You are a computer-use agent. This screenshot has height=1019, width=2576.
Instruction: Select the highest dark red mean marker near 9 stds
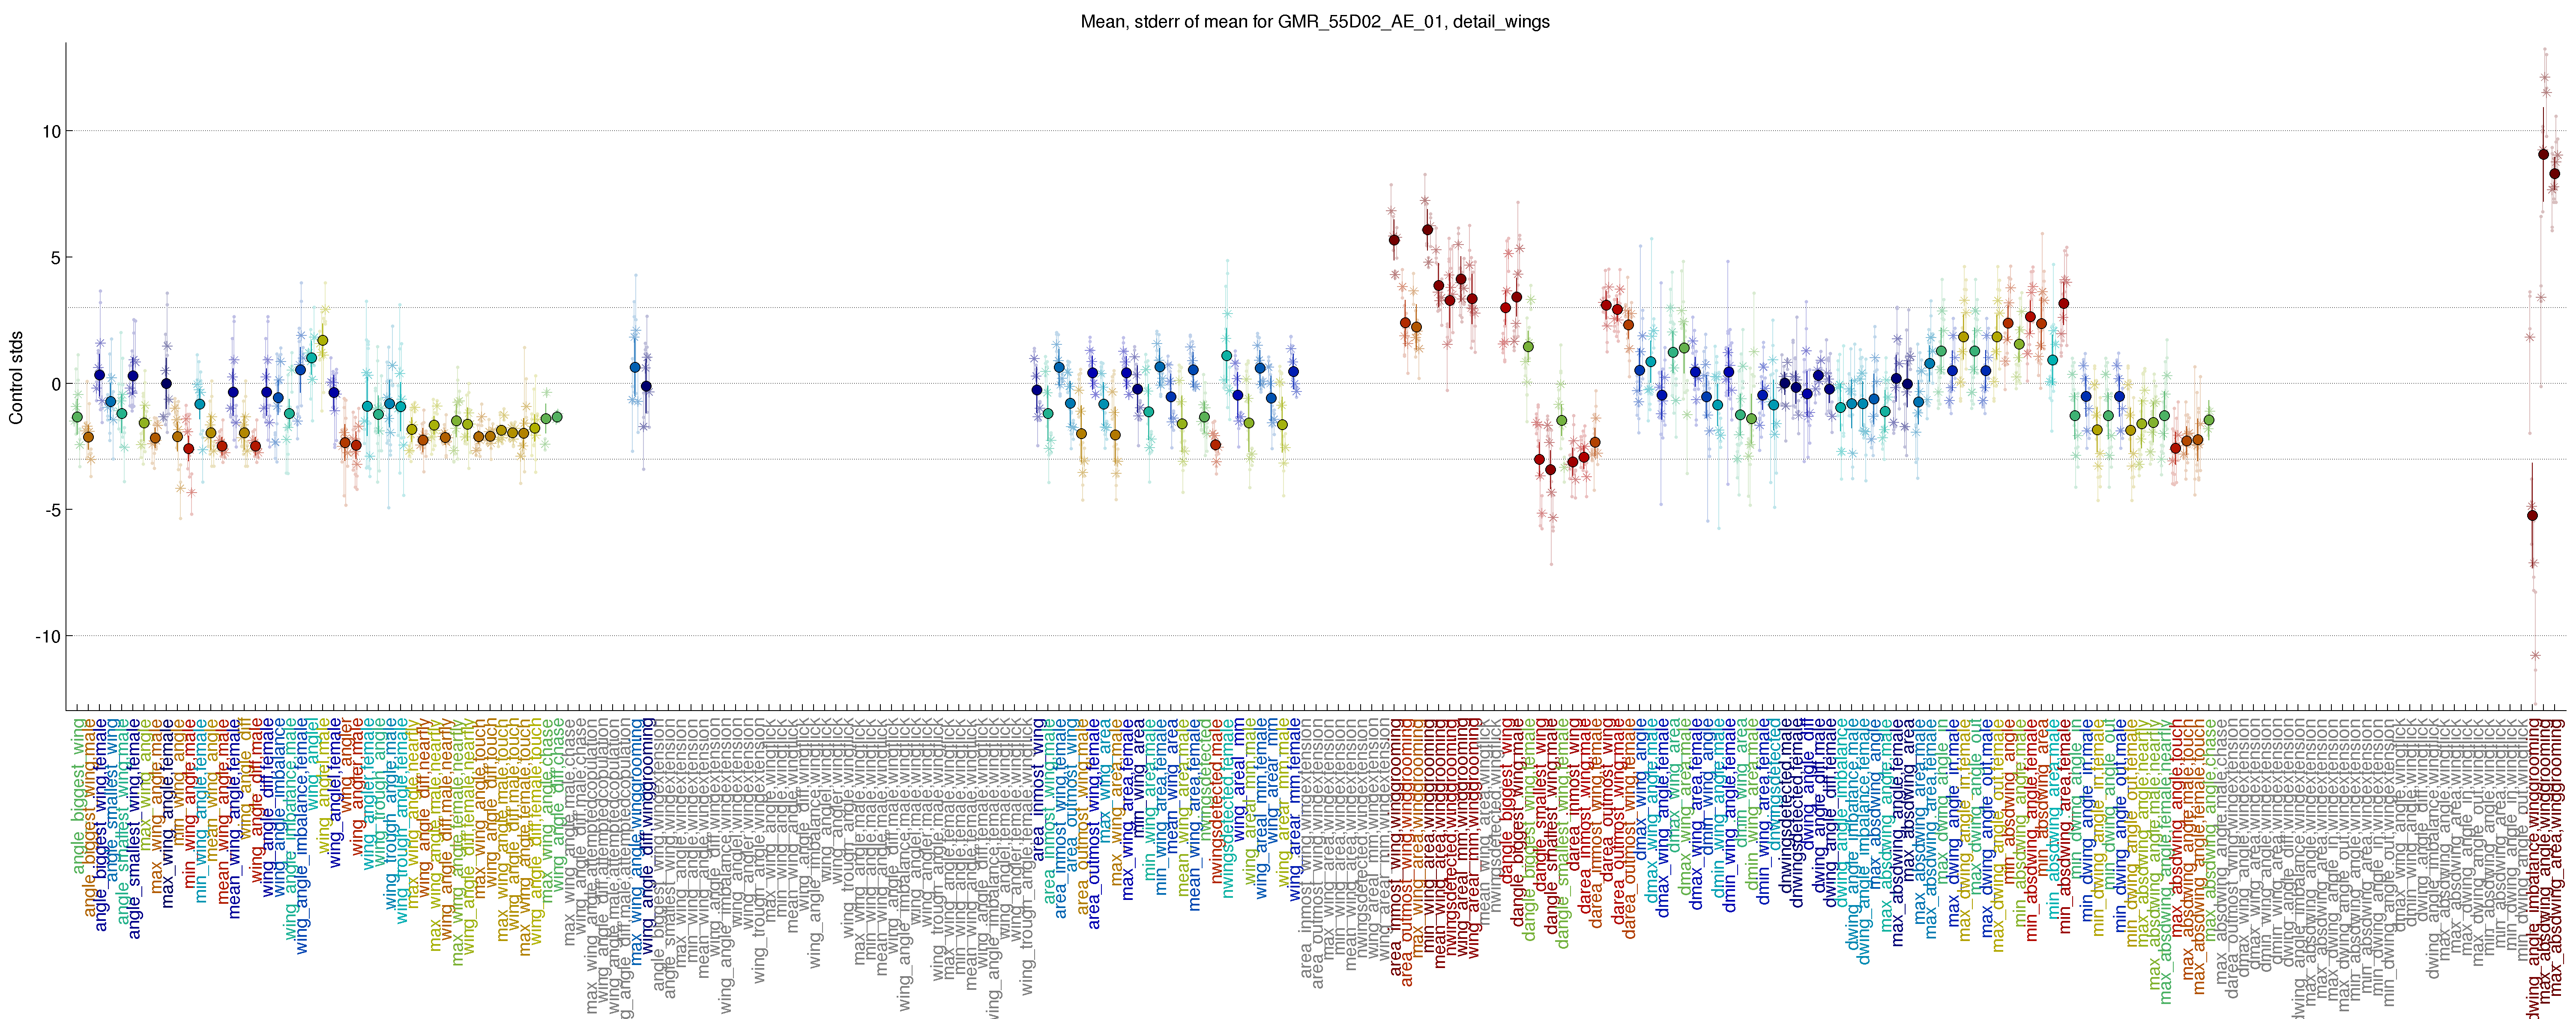click(2543, 154)
